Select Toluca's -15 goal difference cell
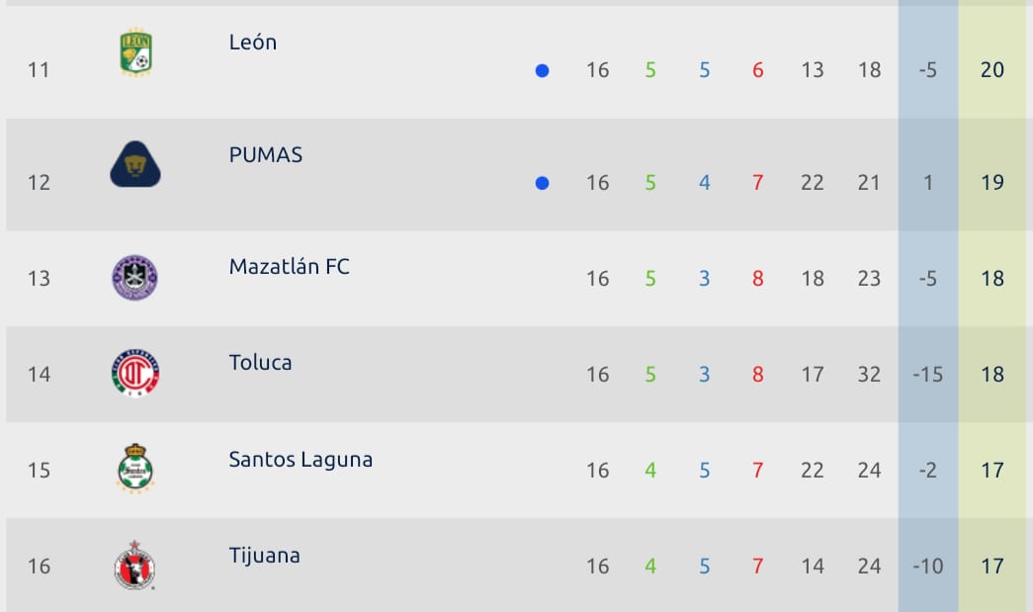The image size is (1033, 612). point(928,375)
